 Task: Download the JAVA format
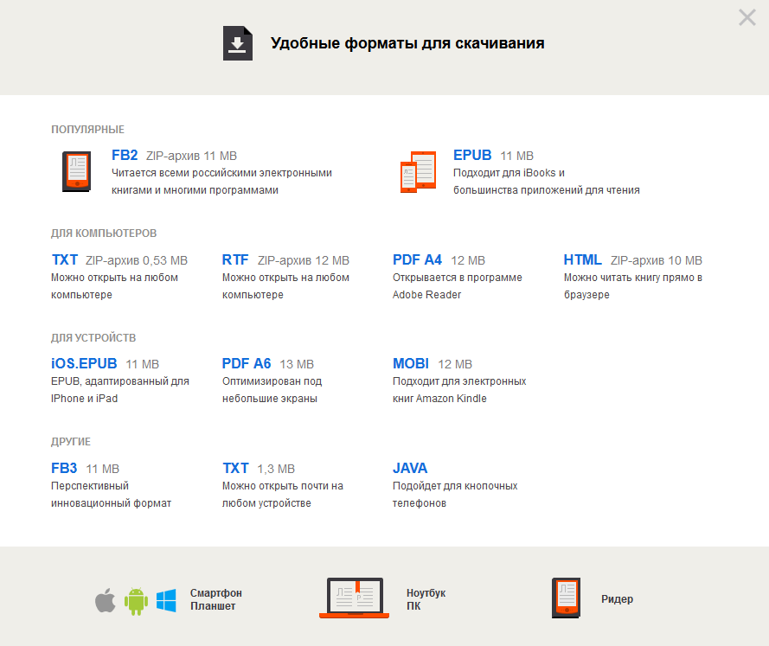(x=410, y=468)
